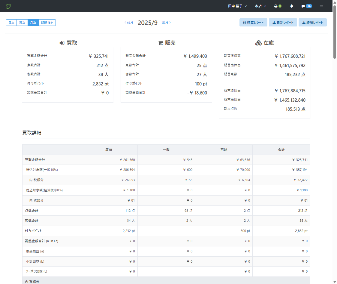Switch to the 週次 weekly view
Viewport: 337px width, 284px height.
tap(22, 23)
